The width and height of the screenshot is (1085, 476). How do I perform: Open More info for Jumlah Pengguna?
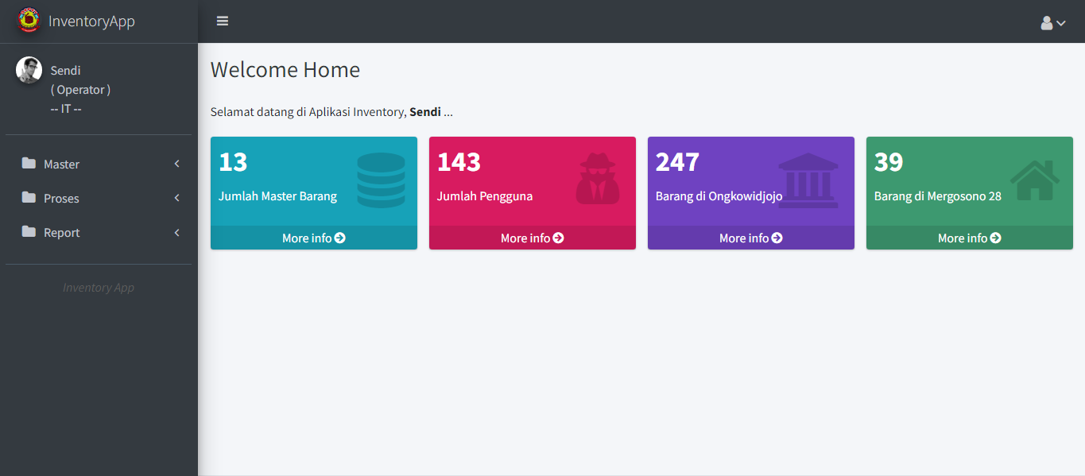tap(532, 238)
